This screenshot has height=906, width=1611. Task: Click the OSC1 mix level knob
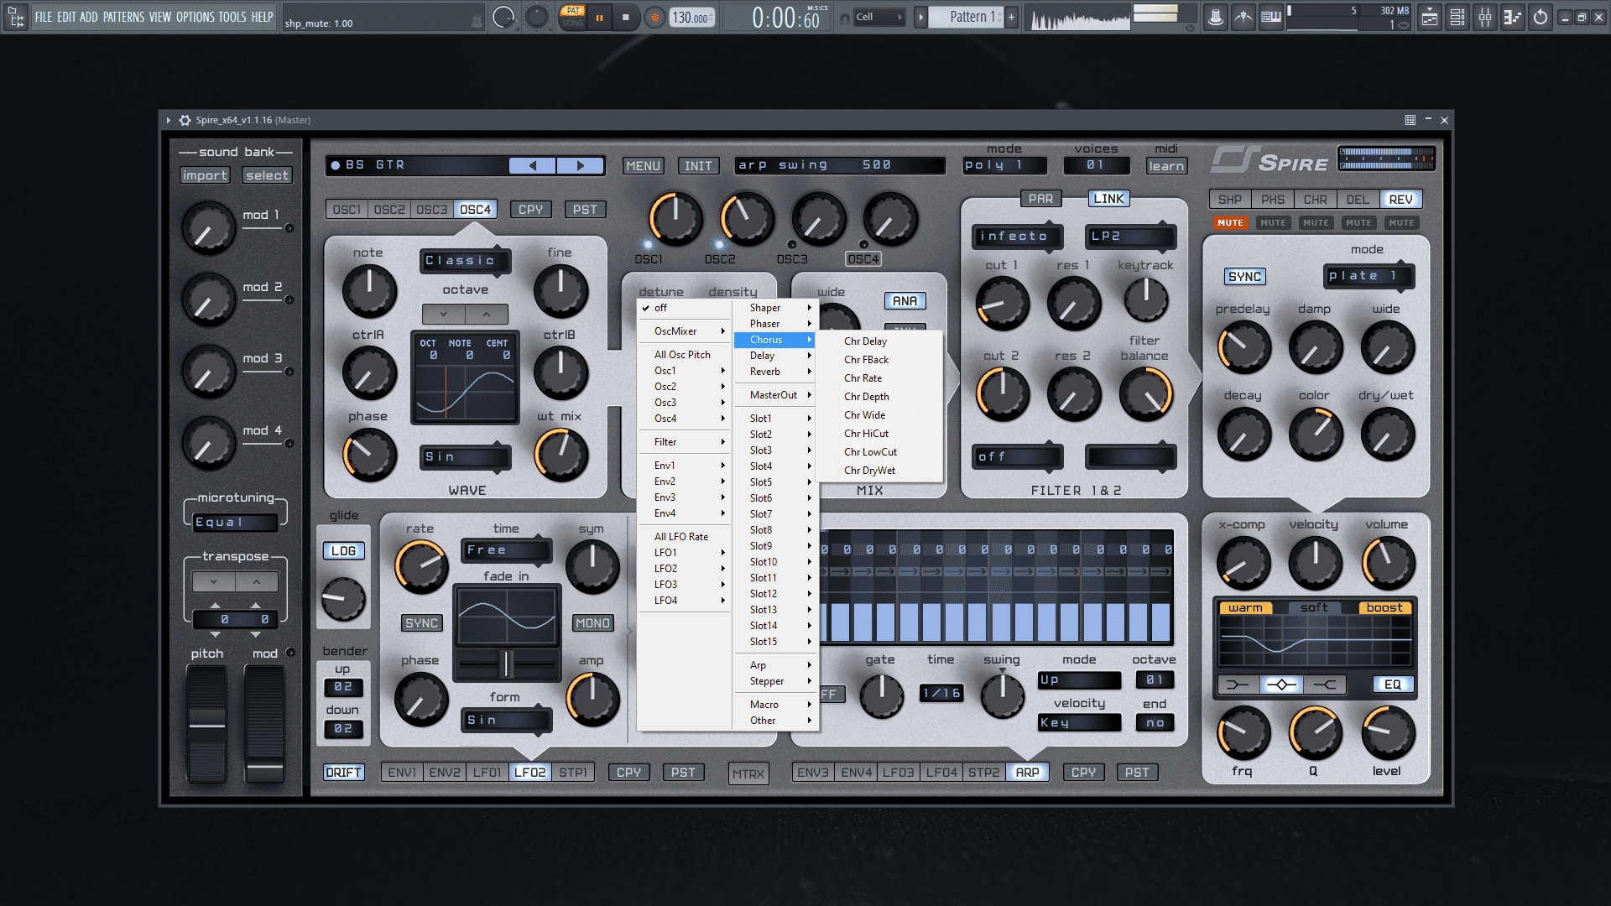coord(675,219)
